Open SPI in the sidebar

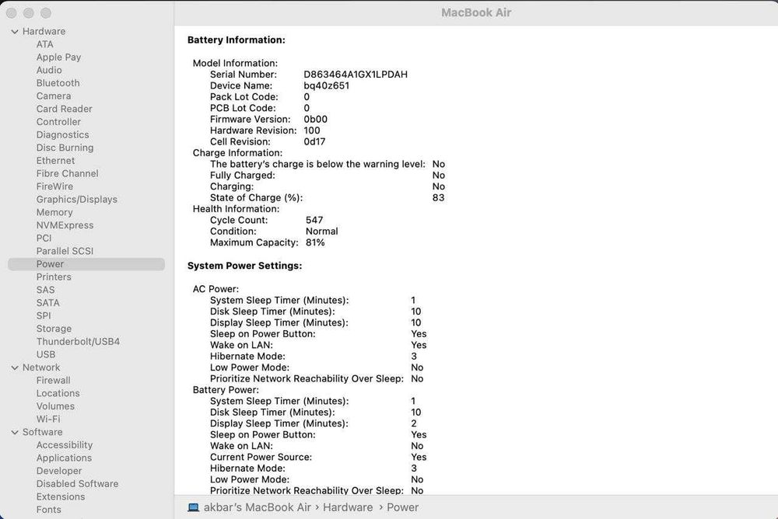click(x=44, y=315)
